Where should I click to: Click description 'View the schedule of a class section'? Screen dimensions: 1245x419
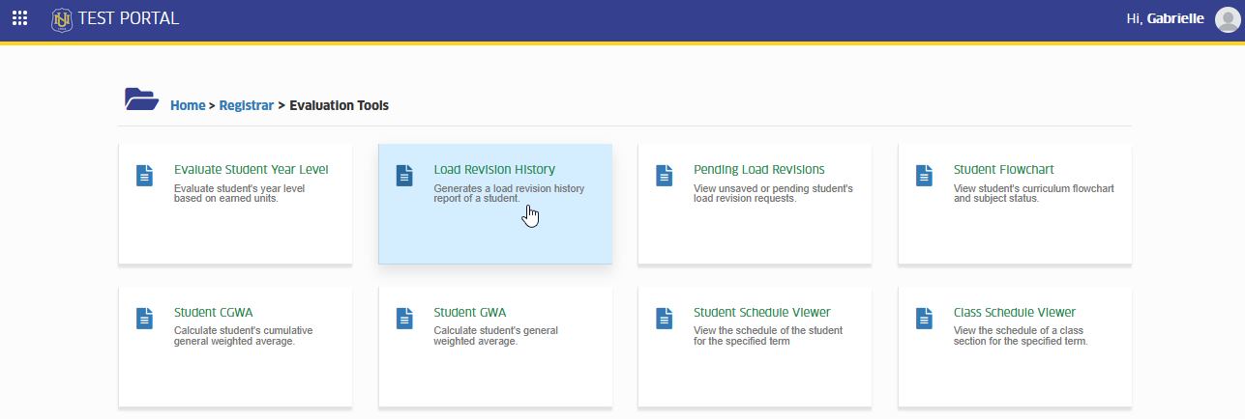click(x=1022, y=336)
